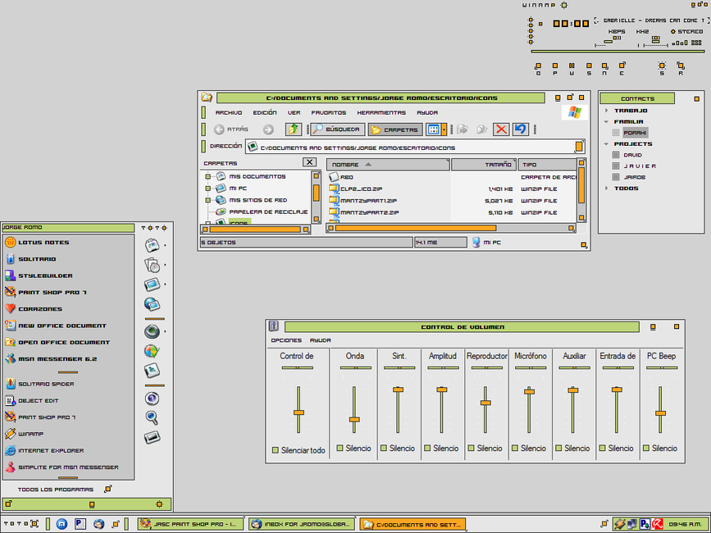Click the blue Undo arrow in Explorer toolbar
Image resolution: width=711 pixels, height=533 pixels.
[521, 130]
